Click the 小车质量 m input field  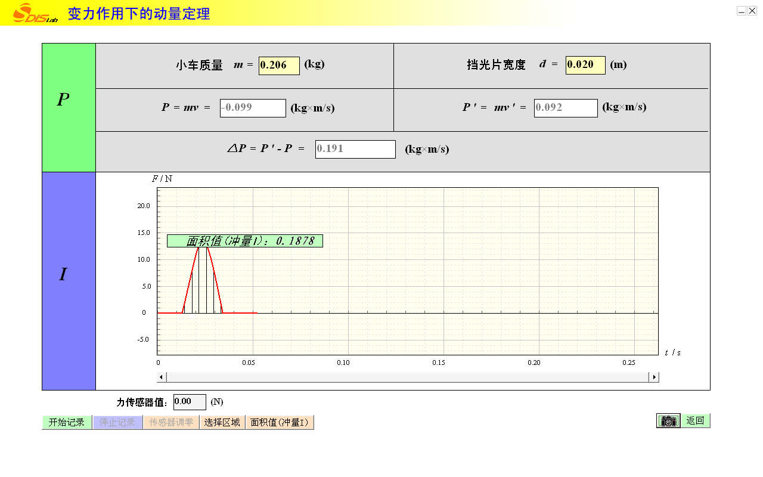tap(279, 66)
